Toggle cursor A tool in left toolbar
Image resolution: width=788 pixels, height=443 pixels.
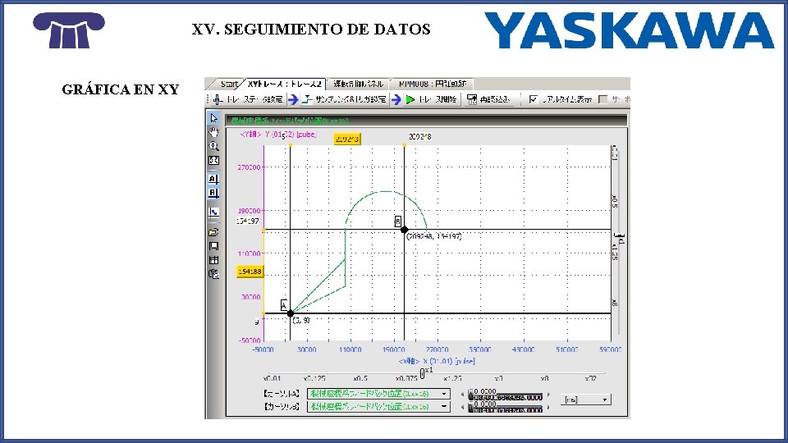click(213, 179)
